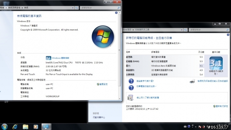Refresh the Performance window address bar

click(x=186, y=30)
